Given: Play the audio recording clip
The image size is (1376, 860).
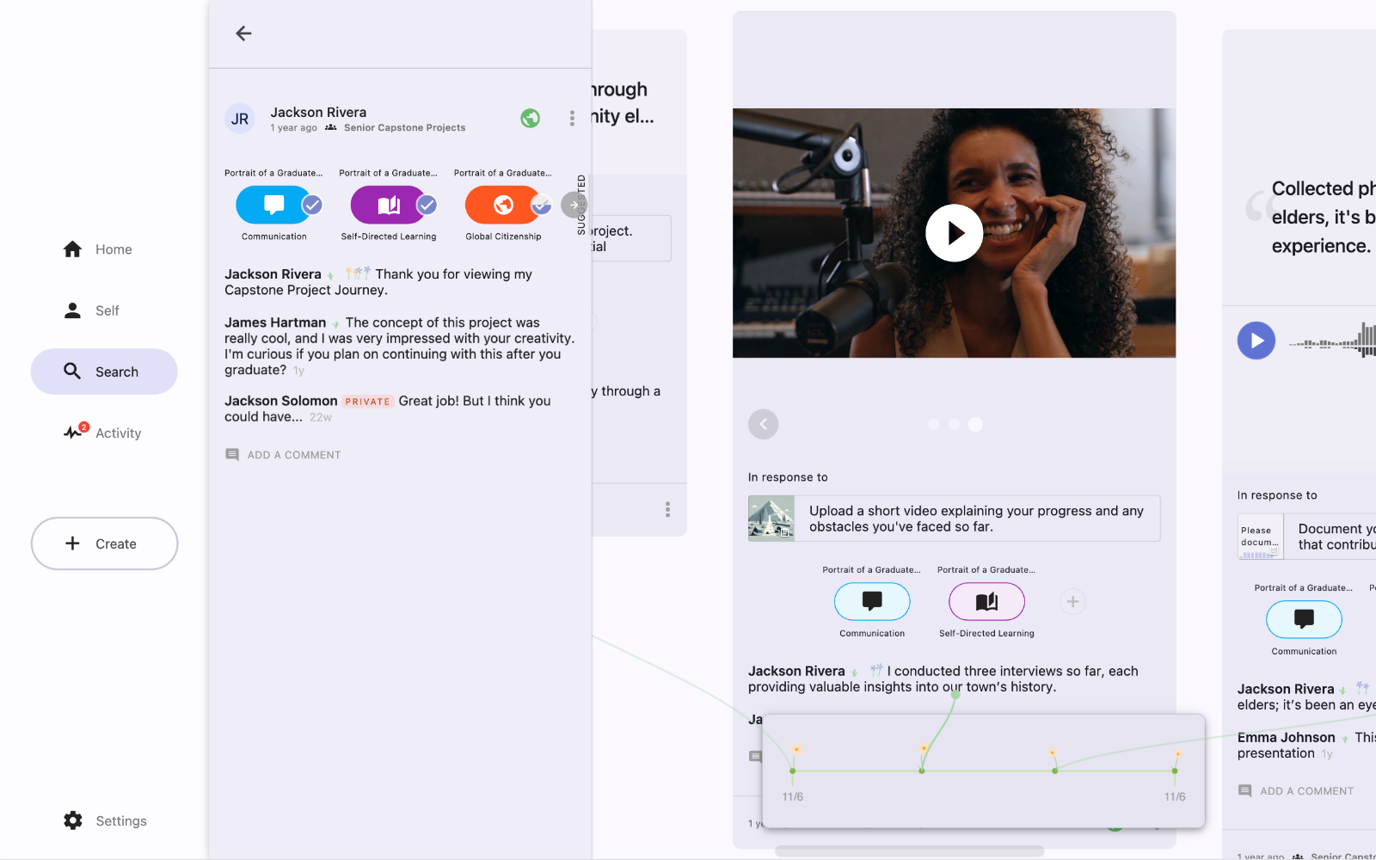Looking at the screenshot, I should click(1256, 341).
